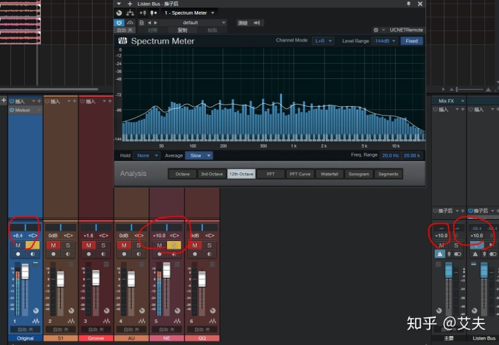Click the waveform icon on channel 2 S1
The height and width of the screenshot is (345, 499).
click(71, 321)
